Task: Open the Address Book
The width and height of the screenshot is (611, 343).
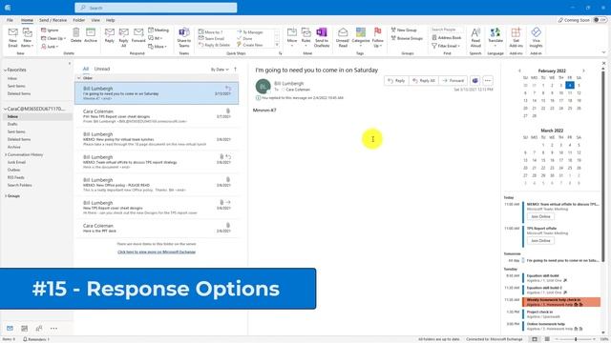Action: [x=447, y=37]
